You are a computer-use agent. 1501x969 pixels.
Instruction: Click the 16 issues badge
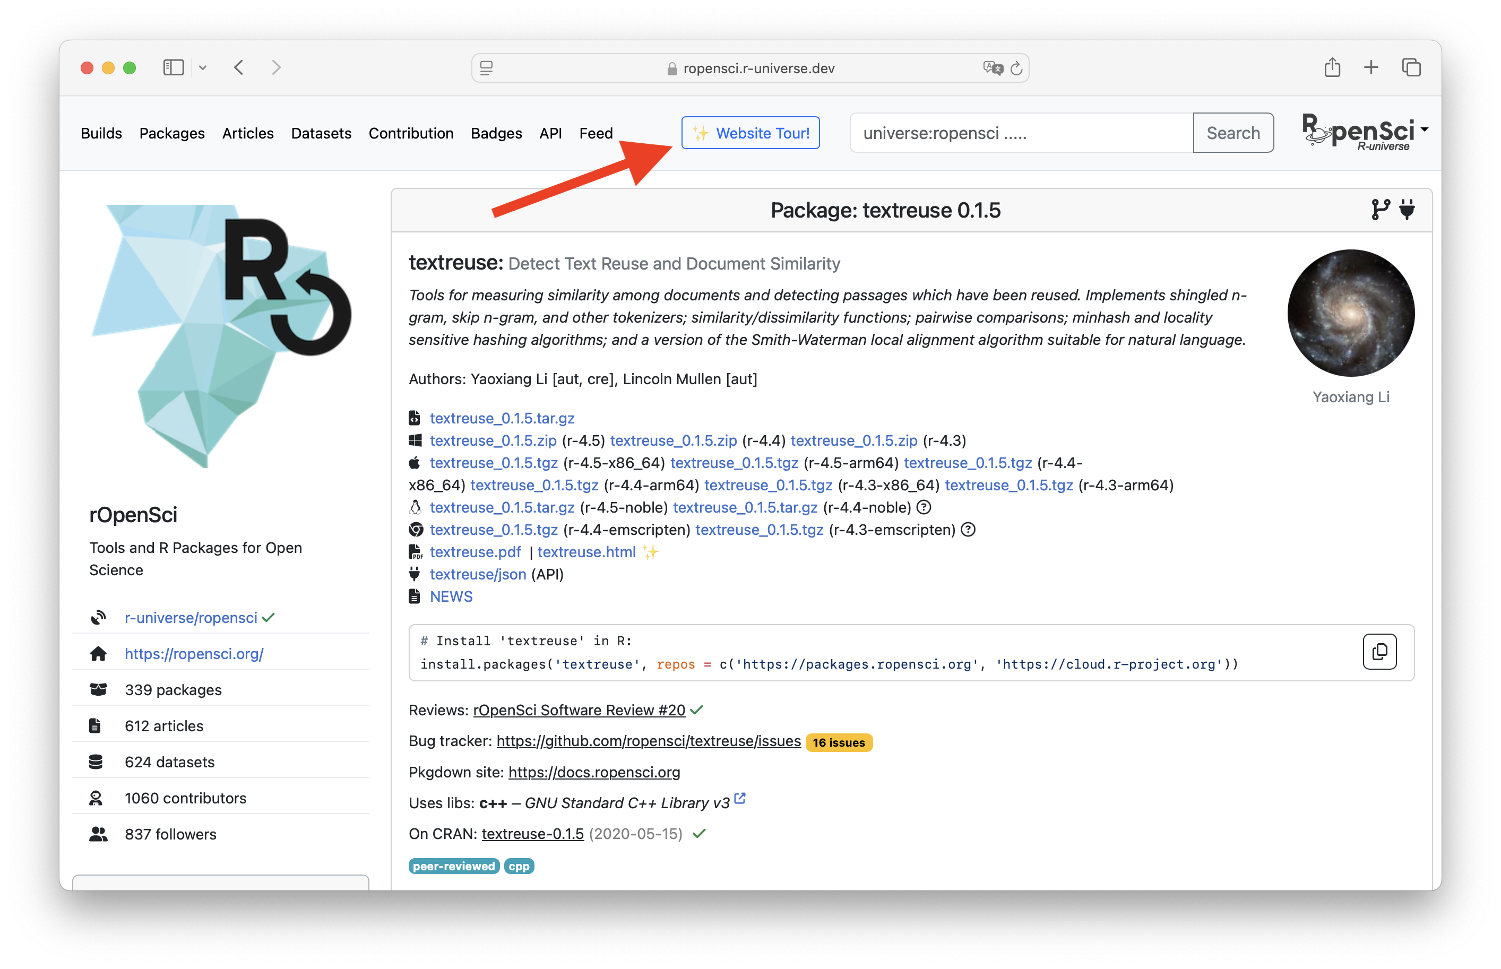[838, 742]
